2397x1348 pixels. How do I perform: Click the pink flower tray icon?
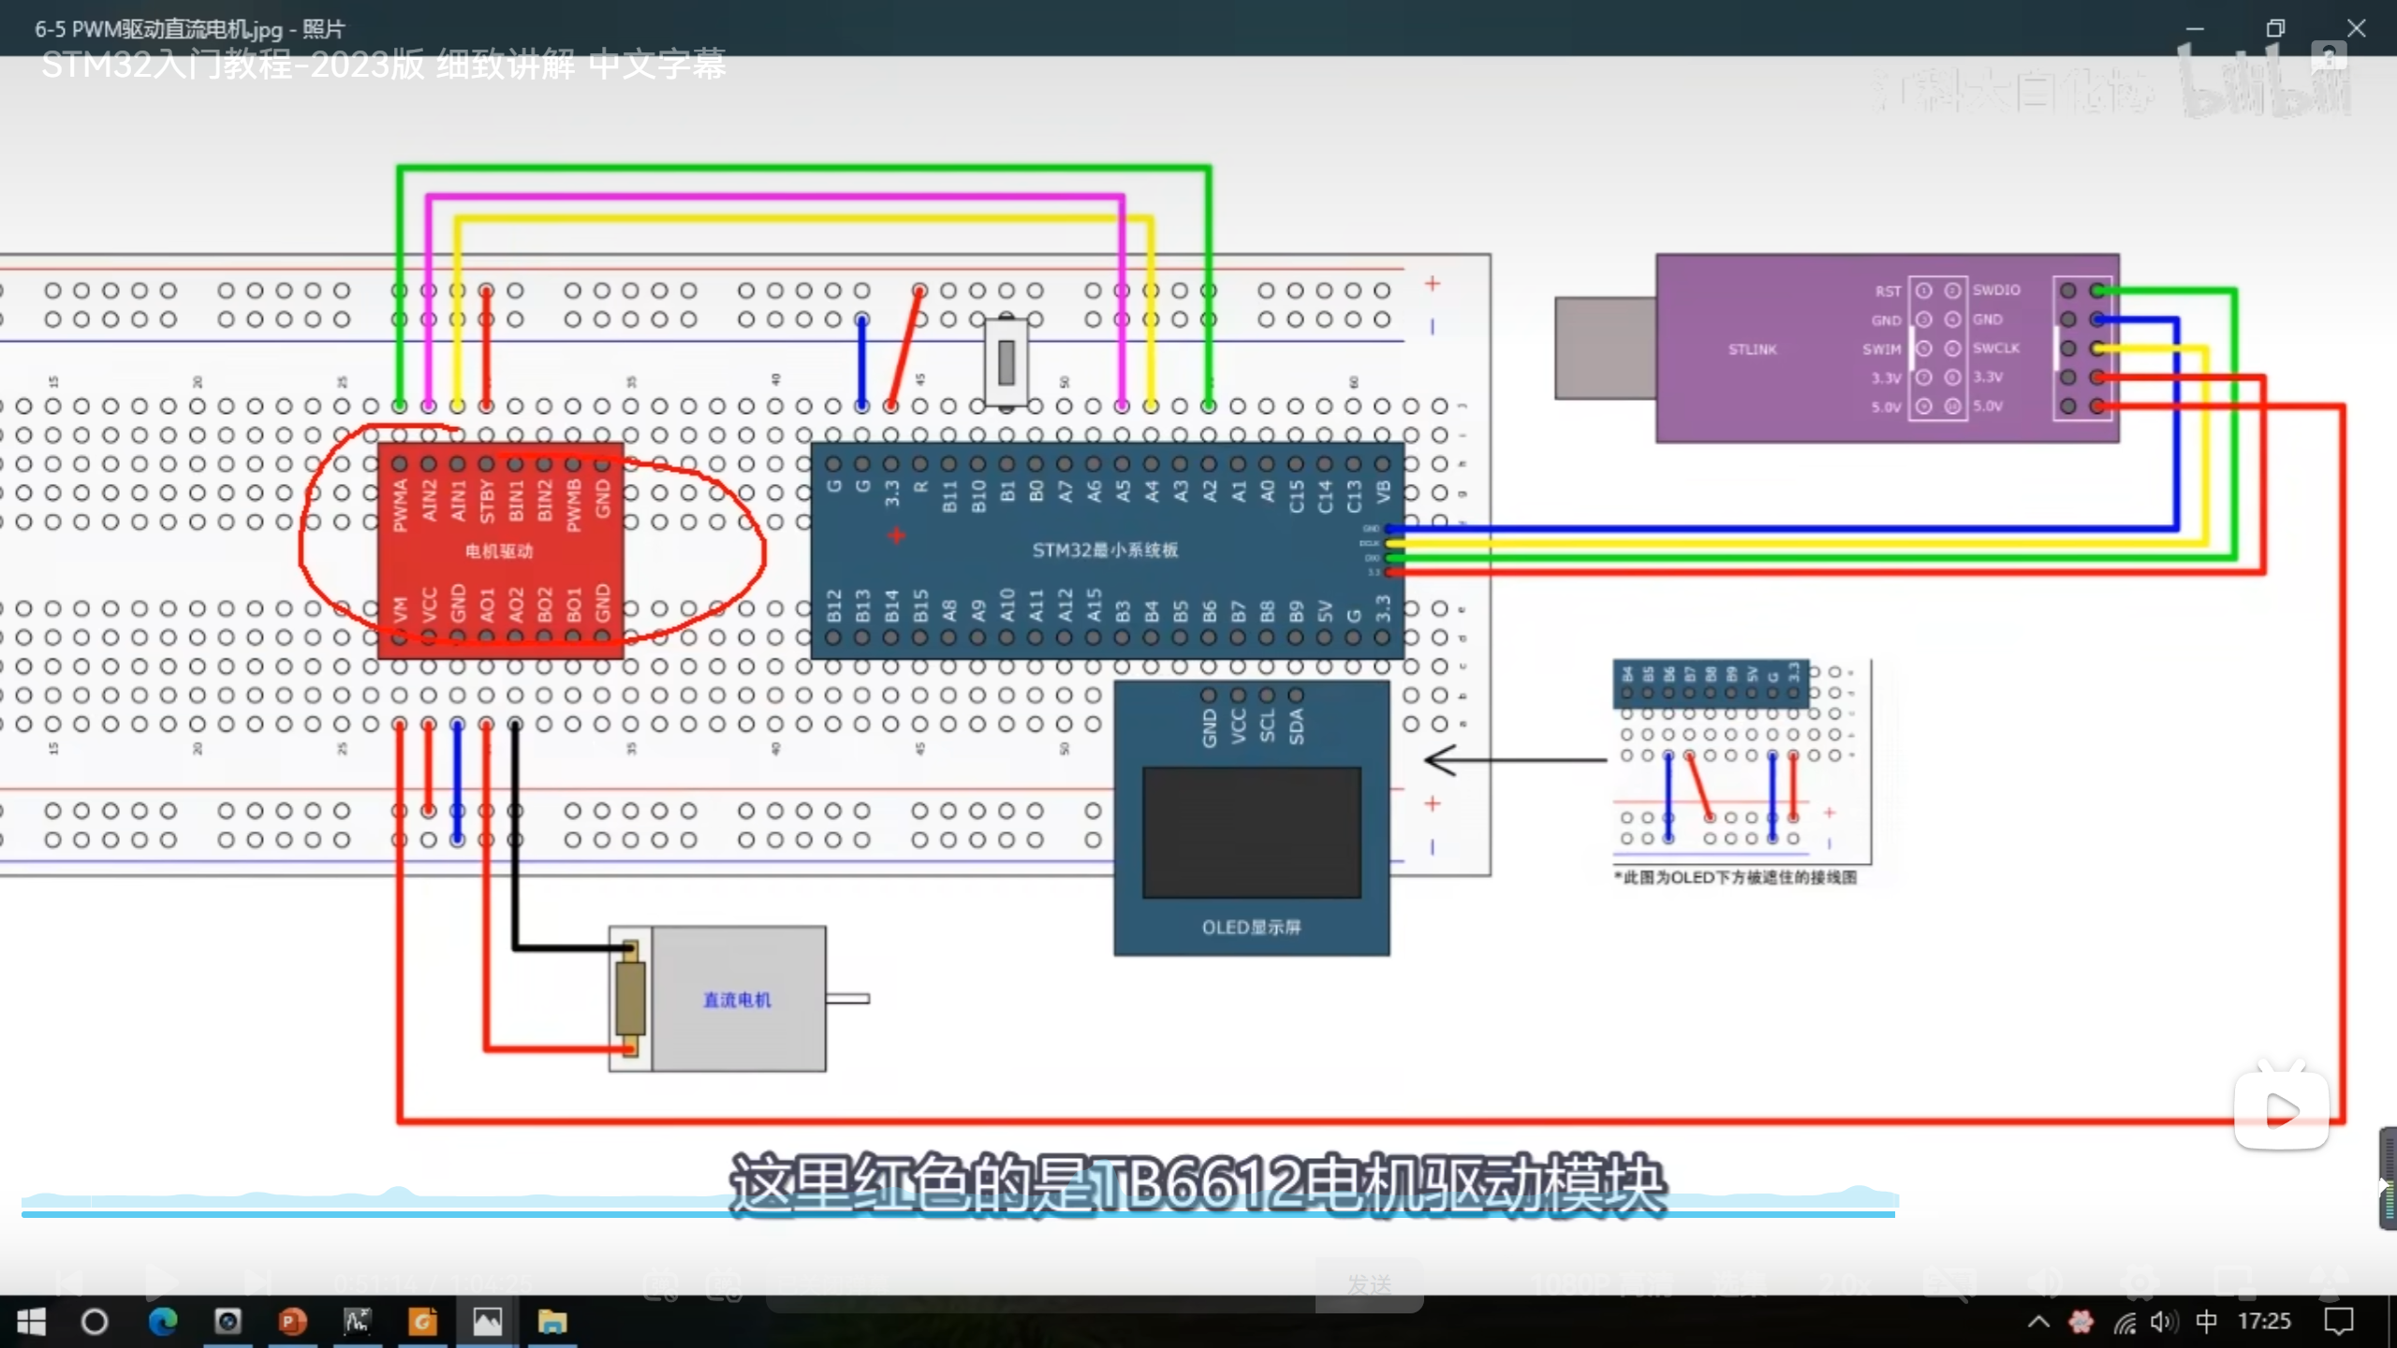click(x=2081, y=1322)
